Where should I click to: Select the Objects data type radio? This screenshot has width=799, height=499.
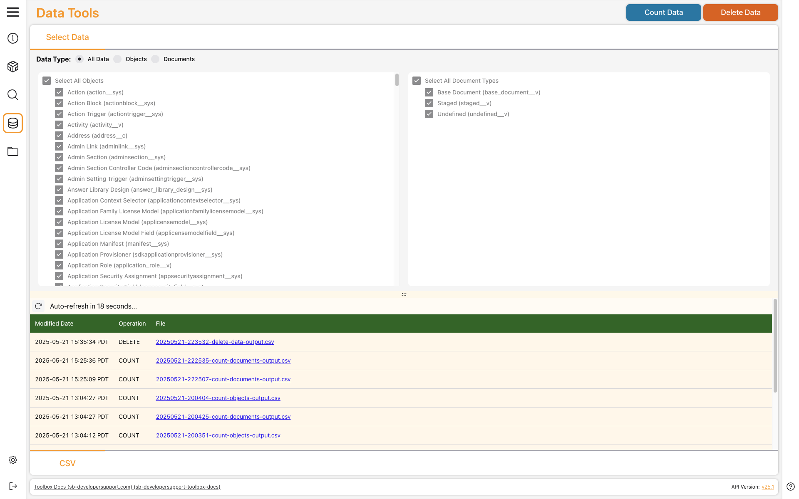coord(118,59)
